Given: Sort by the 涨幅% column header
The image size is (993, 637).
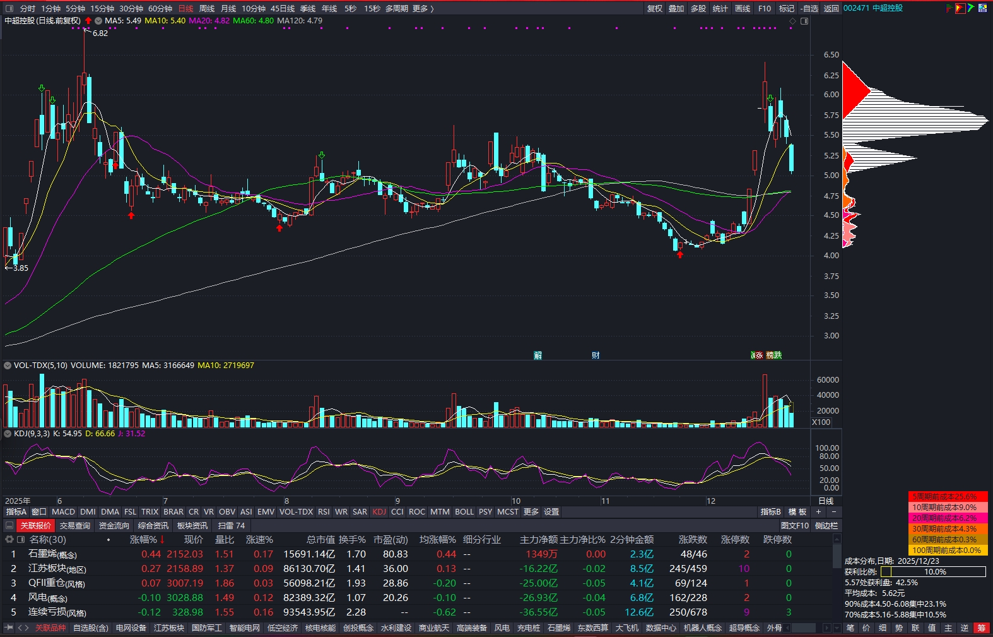Looking at the screenshot, I should [143, 540].
